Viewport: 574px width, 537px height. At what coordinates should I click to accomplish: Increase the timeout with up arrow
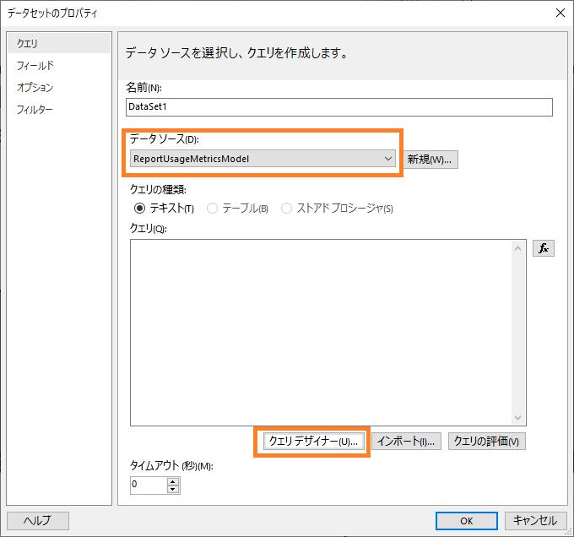click(x=173, y=481)
